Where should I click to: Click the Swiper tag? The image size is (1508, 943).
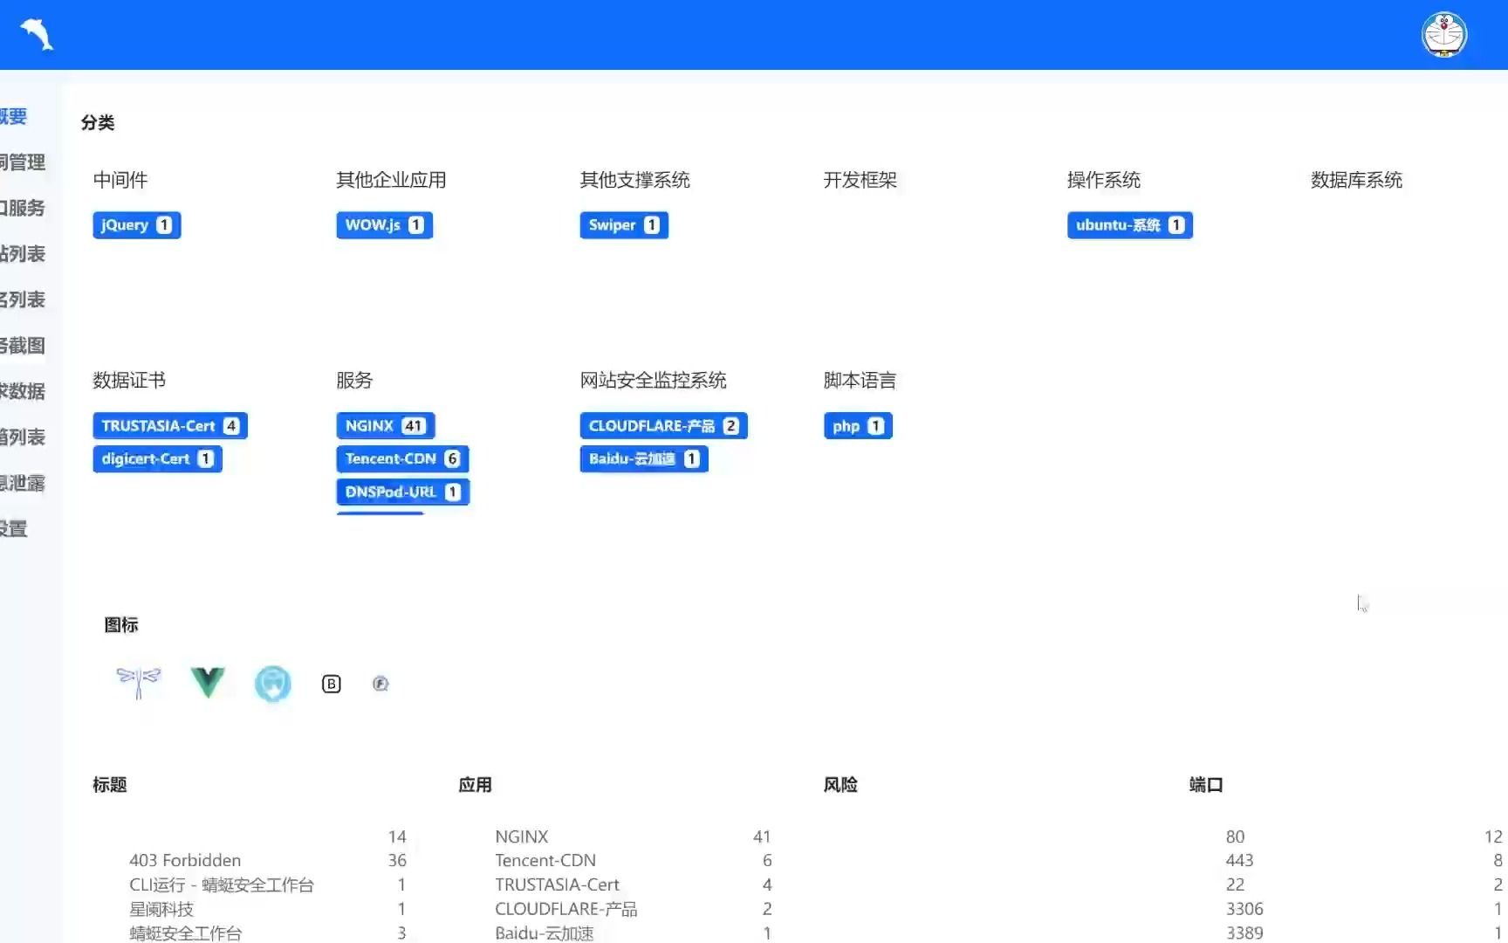click(x=624, y=225)
